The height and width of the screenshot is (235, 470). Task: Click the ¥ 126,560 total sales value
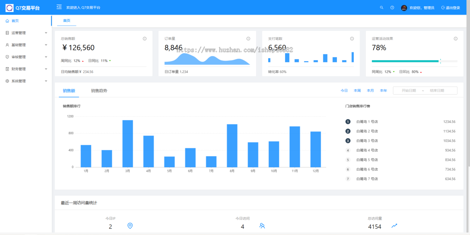click(78, 48)
